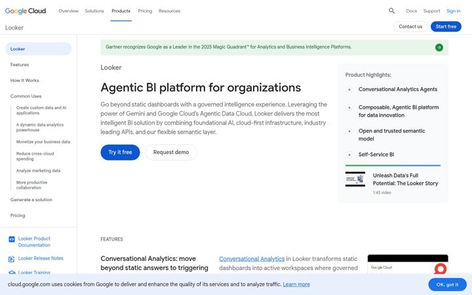Expand Composable, Agentic BI platform highlight
The image size is (472, 295).
[x=349, y=108]
